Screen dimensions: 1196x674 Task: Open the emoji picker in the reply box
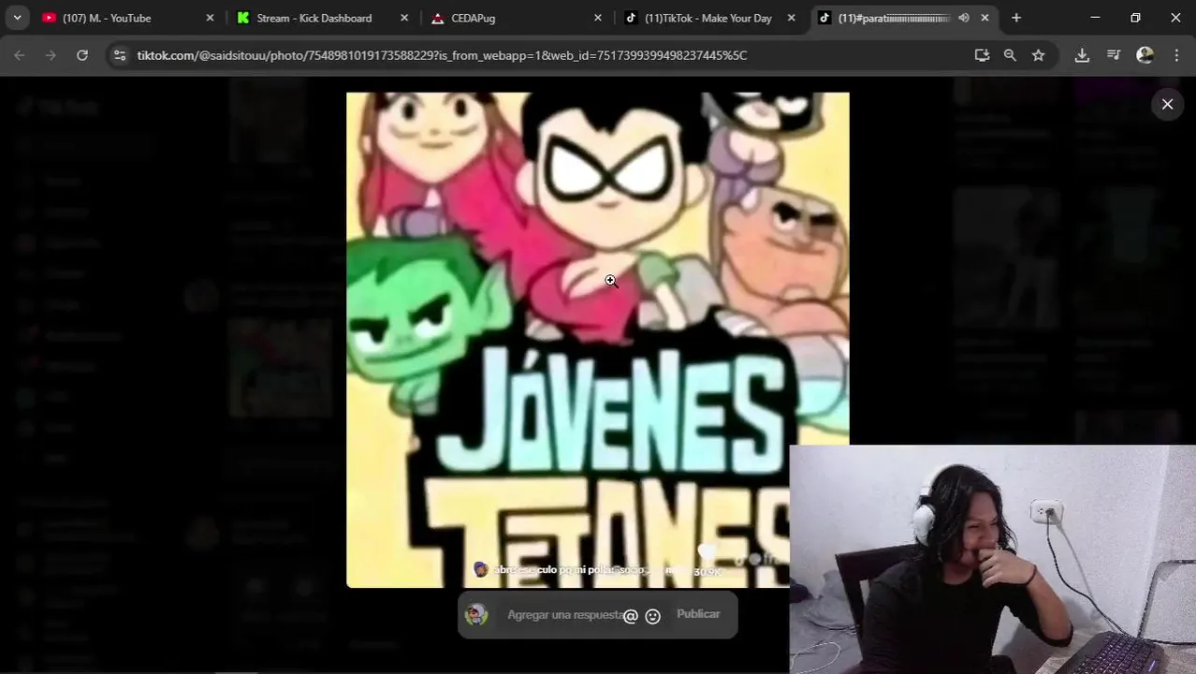click(x=653, y=616)
